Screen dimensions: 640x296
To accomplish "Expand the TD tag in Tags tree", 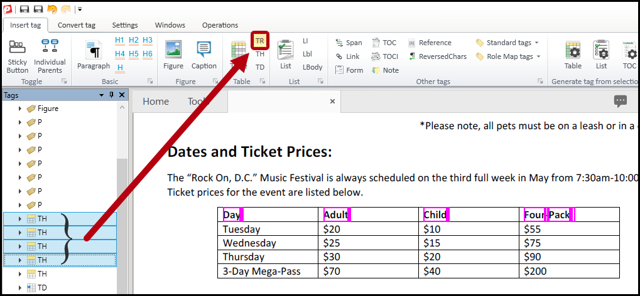I will (x=19, y=288).
